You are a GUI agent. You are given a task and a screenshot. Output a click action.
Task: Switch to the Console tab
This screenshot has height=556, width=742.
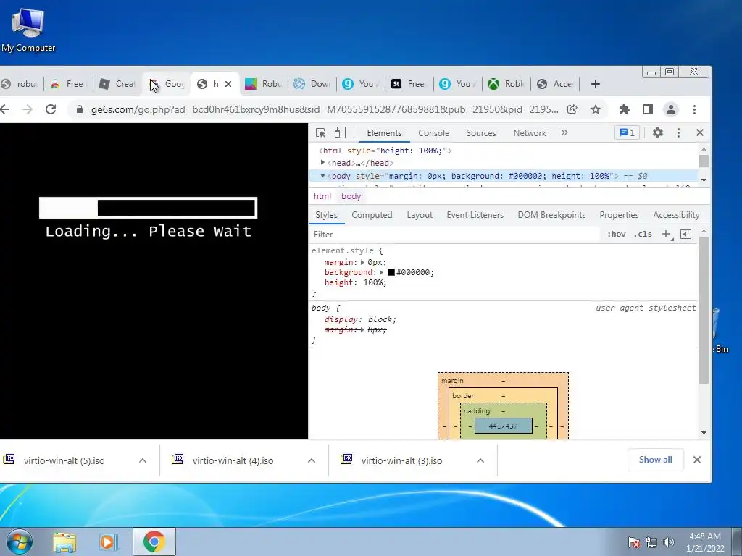pos(433,133)
